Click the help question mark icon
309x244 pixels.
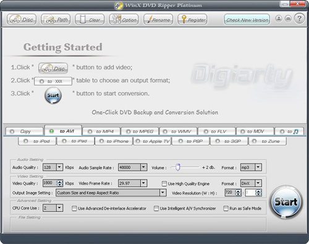point(299,19)
